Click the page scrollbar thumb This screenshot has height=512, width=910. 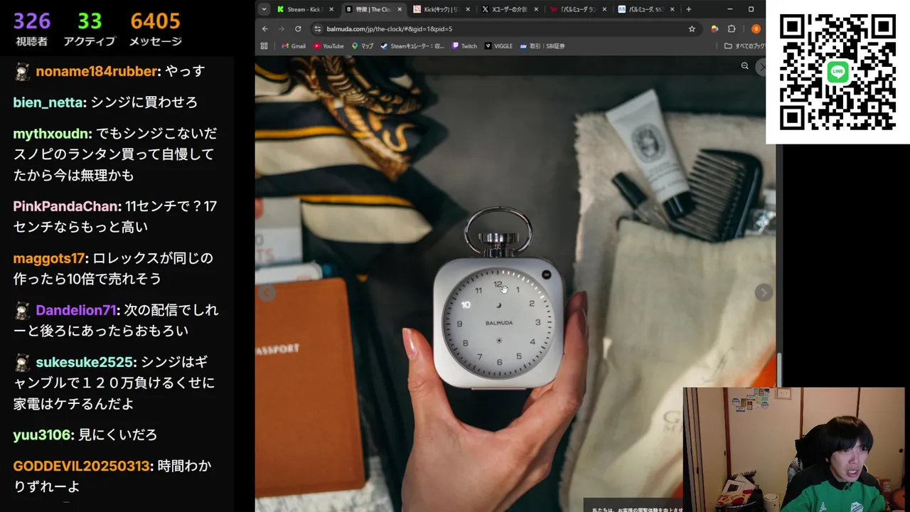(x=778, y=369)
